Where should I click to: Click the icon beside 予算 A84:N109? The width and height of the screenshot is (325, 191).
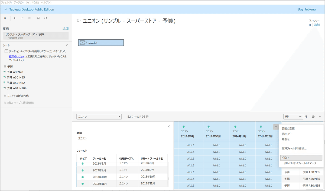point(5,88)
